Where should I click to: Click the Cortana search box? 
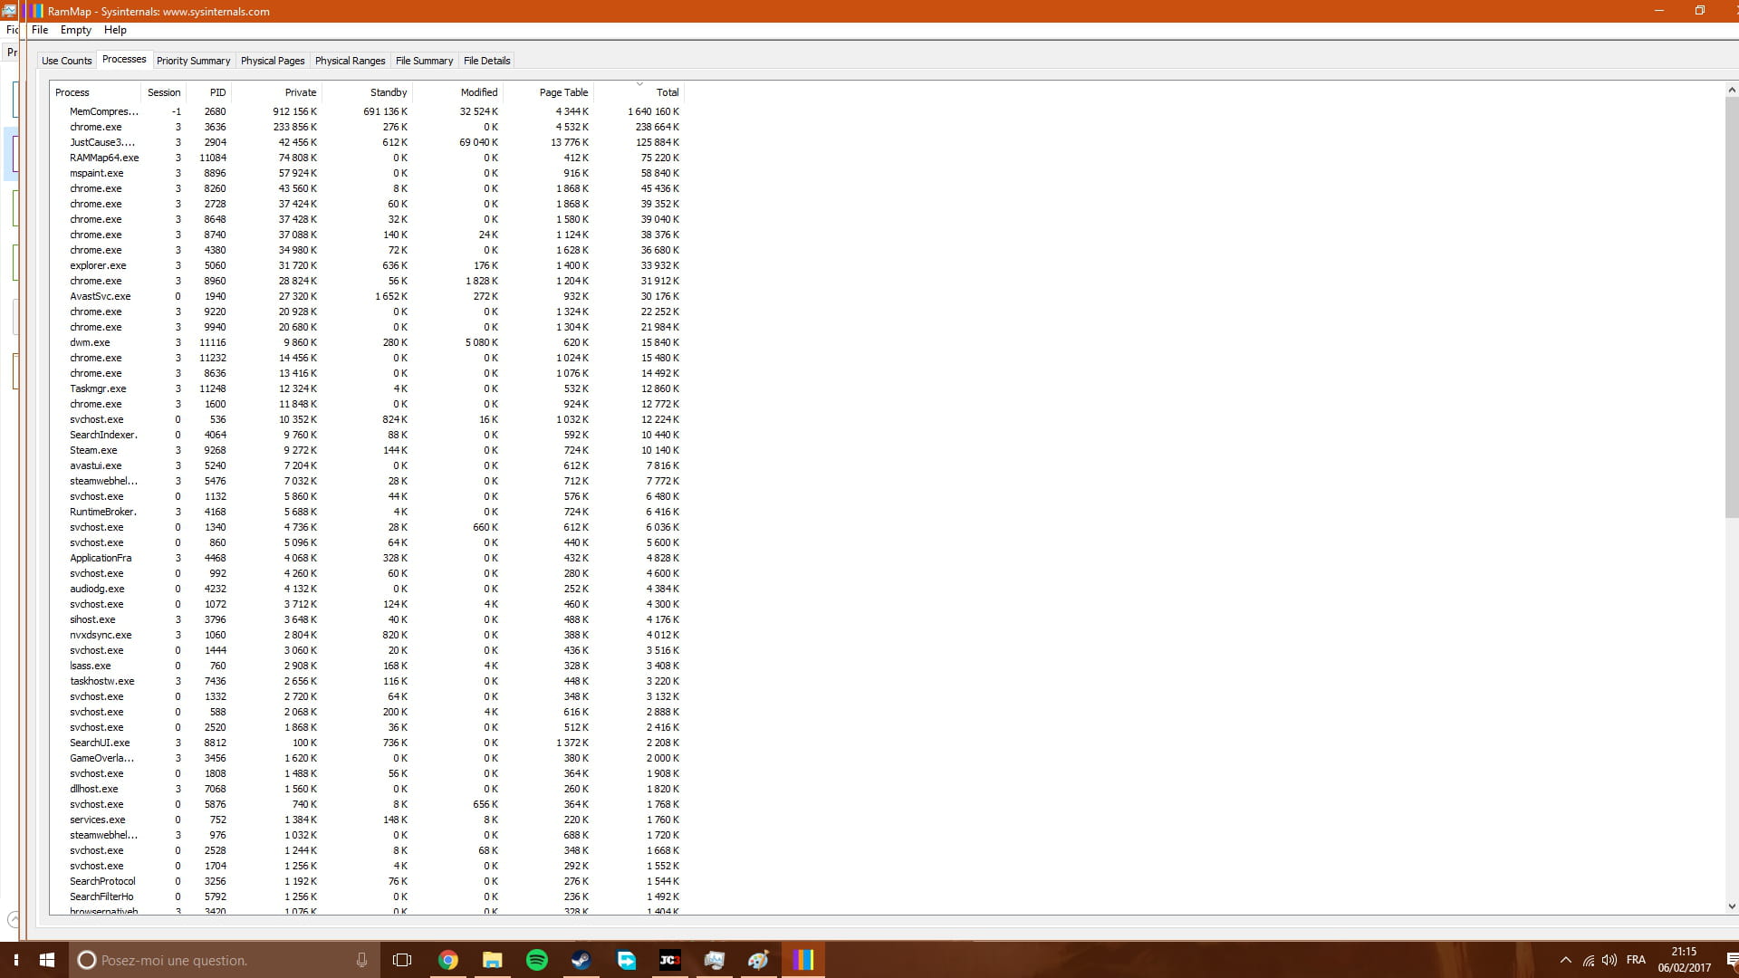(225, 960)
